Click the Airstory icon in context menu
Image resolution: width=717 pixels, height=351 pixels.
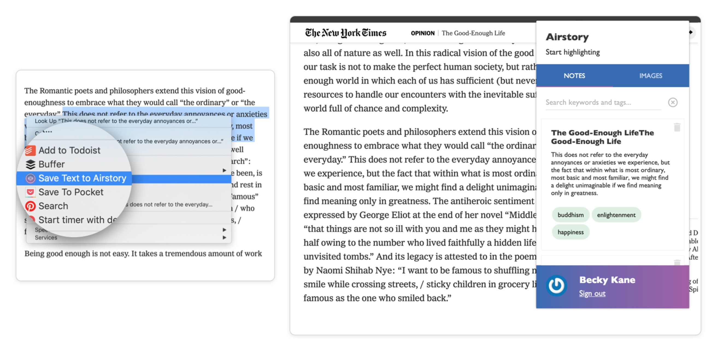30,178
